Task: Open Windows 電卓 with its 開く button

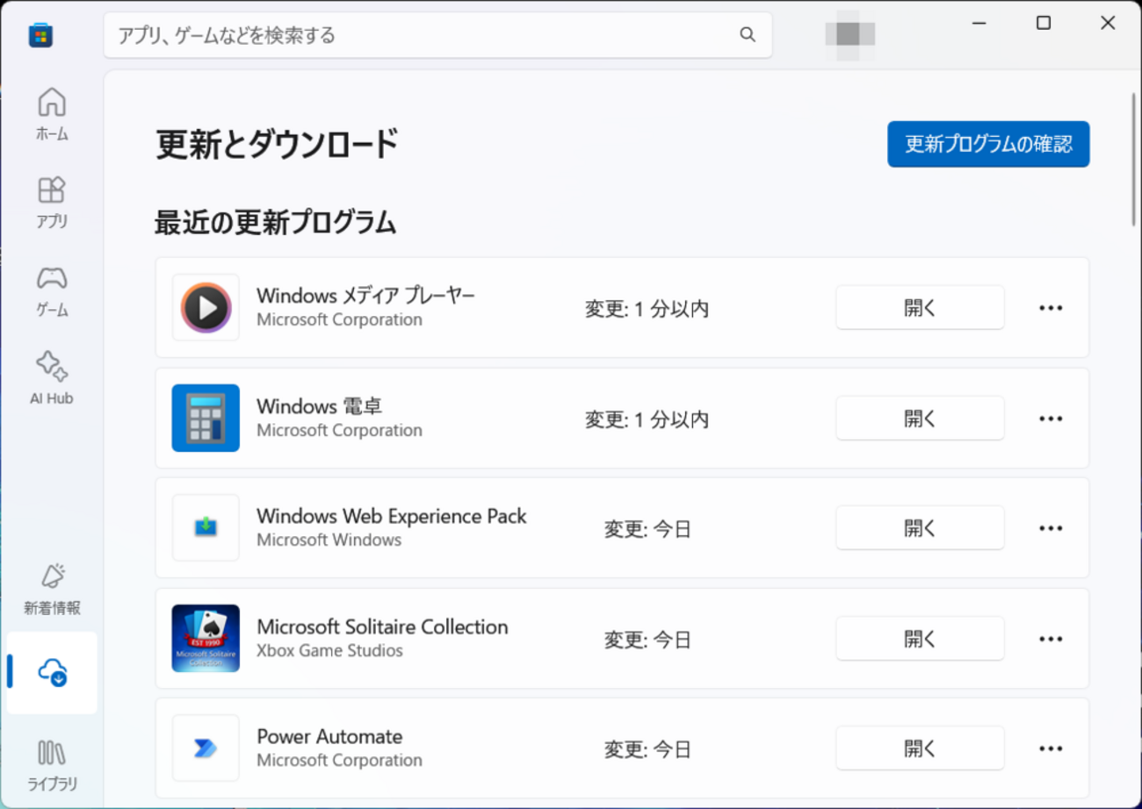Action: point(919,419)
